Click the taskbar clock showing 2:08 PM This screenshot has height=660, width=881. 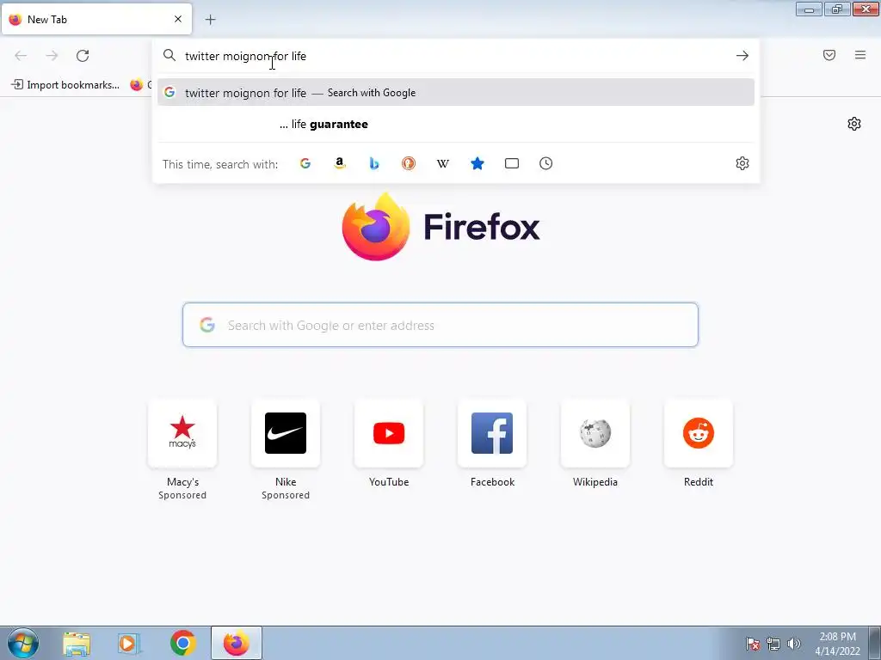(x=837, y=644)
